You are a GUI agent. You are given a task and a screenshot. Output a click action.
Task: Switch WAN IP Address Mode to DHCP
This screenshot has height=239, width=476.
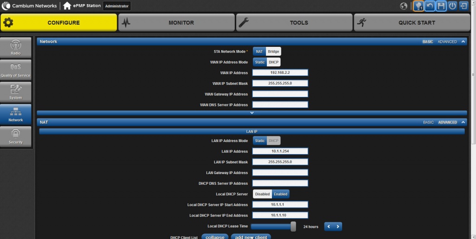[273, 62]
